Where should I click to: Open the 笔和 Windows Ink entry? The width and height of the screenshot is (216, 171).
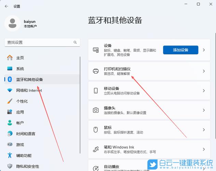click(149, 149)
